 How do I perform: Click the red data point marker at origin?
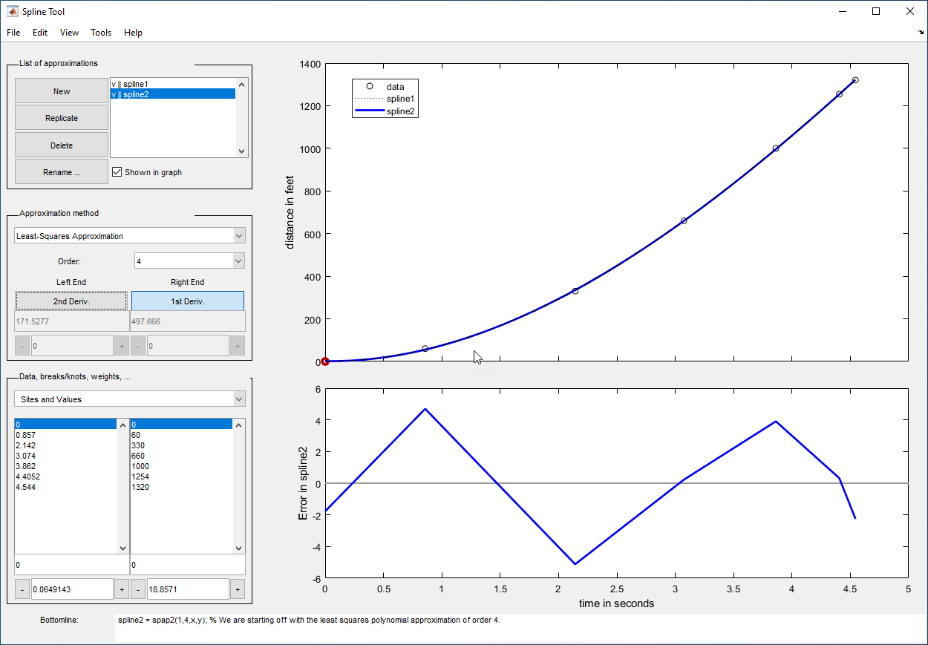click(x=325, y=361)
